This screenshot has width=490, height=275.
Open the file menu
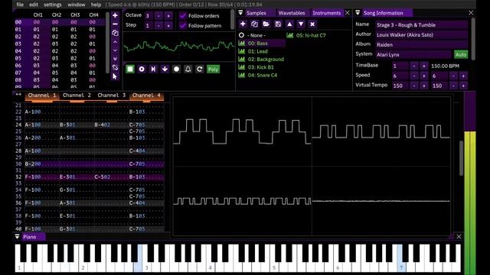tap(20, 5)
